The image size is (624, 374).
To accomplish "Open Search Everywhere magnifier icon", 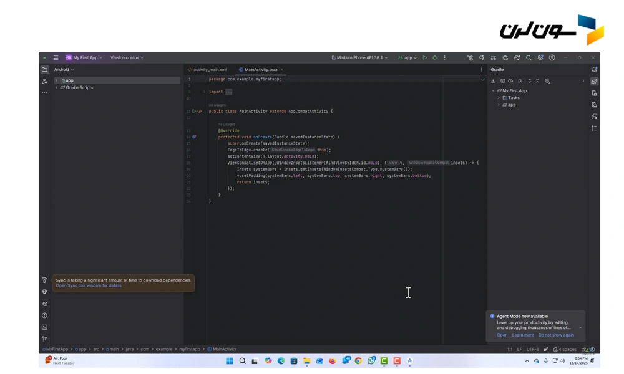I will [x=529, y=57].
